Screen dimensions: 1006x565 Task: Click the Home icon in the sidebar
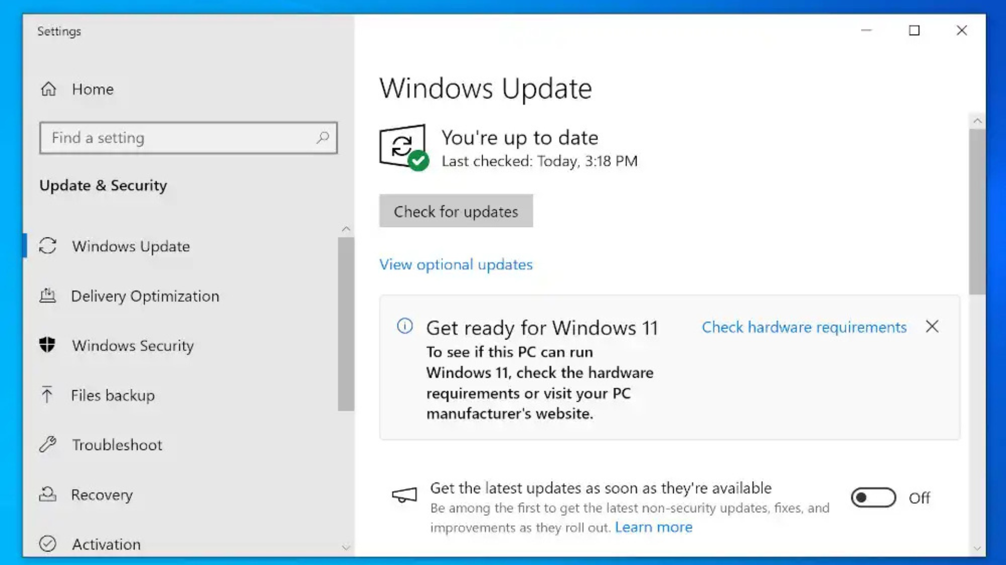(x=48, y=89)
